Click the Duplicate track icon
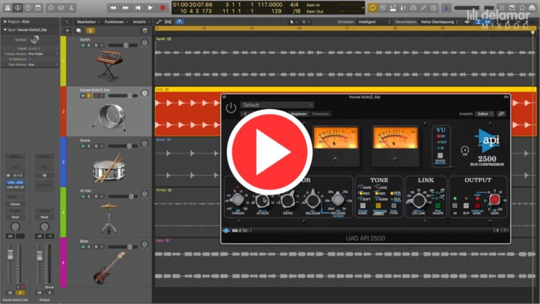Viewport: 540px width, 304px height. pyautogui.click(x=78, y=31)
